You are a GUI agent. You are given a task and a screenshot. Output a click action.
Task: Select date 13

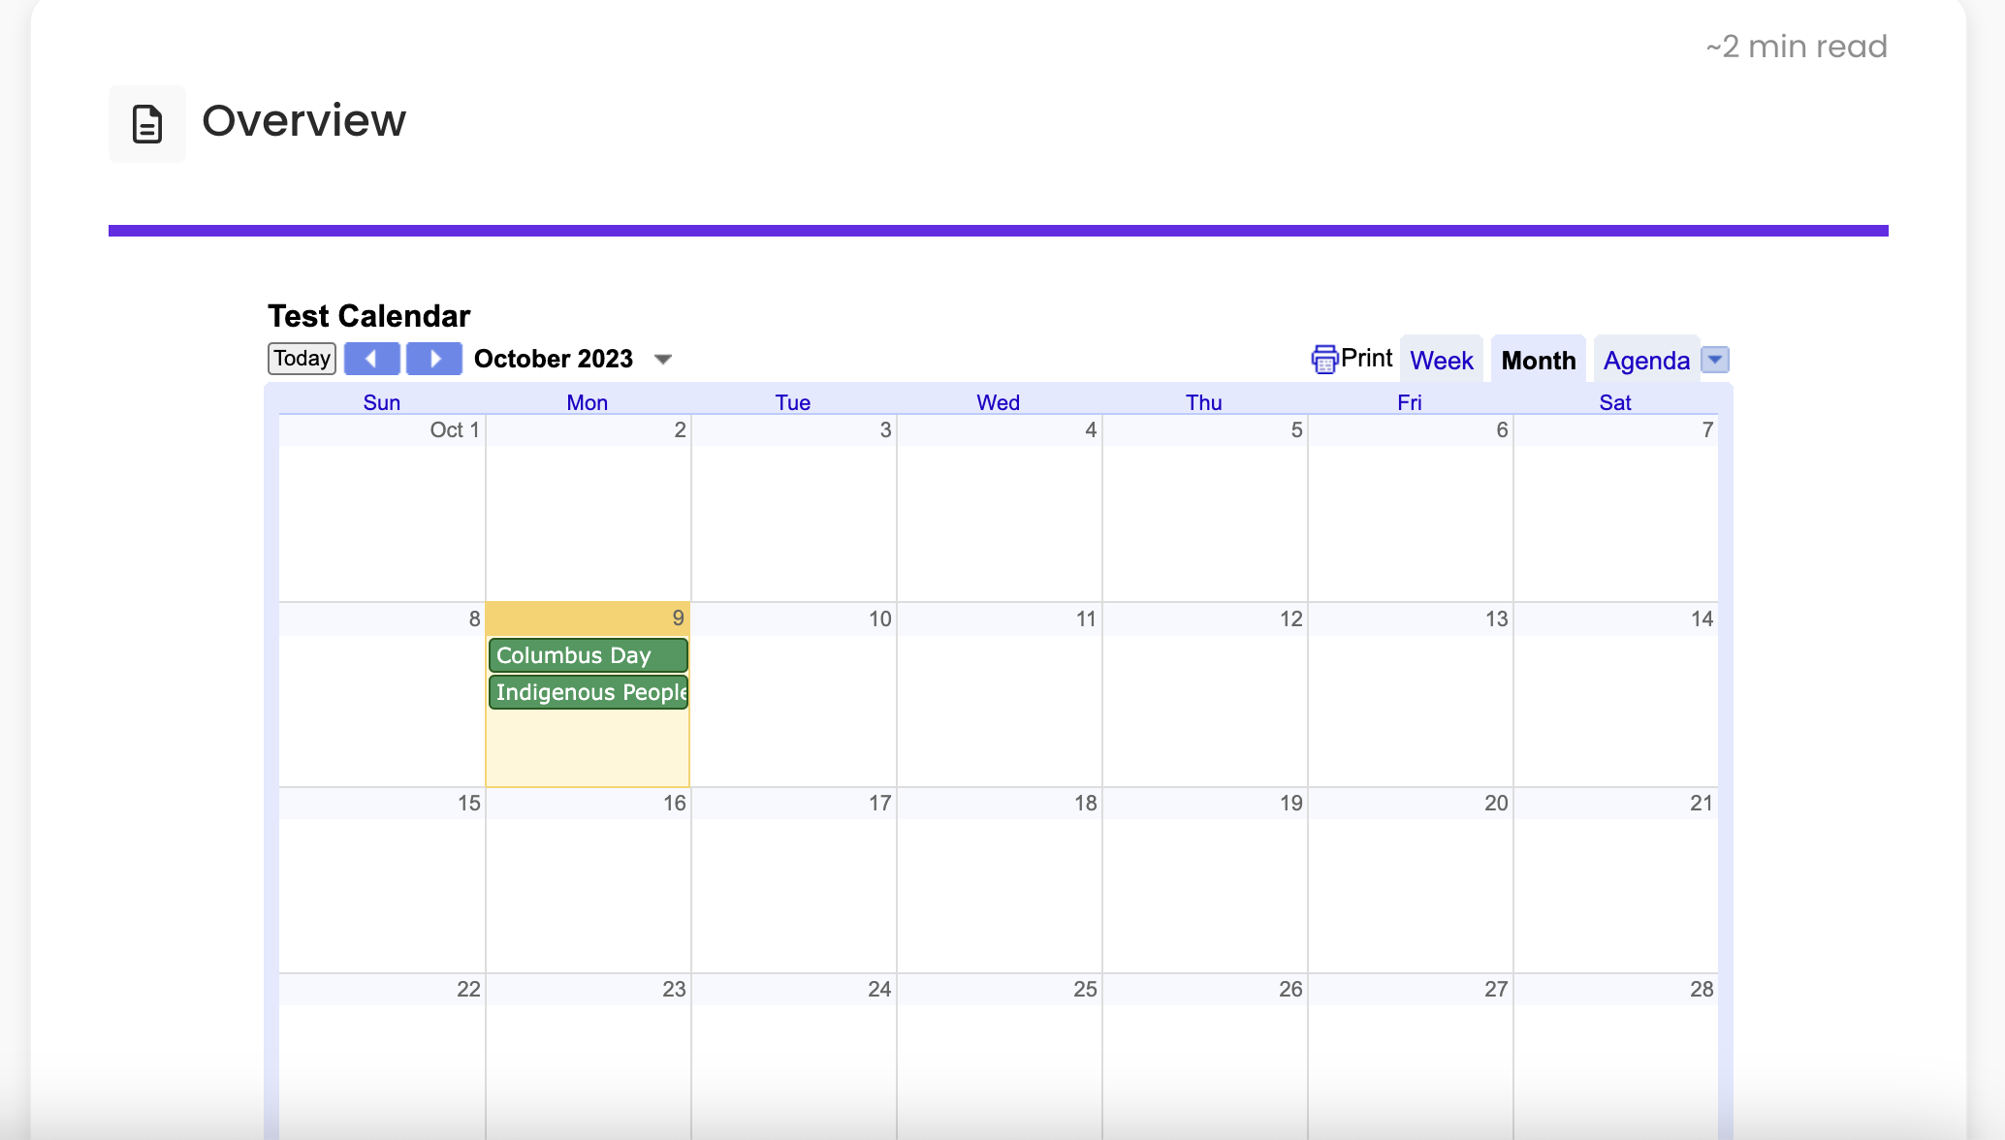coord(1497,619)
